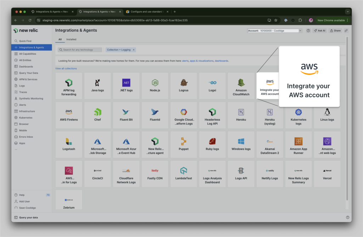Open the Heroku (syslog) tile

[x=270, y=115]
